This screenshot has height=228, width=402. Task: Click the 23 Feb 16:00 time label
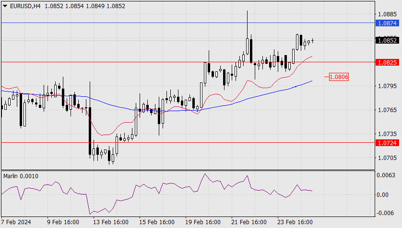[295, 222]
